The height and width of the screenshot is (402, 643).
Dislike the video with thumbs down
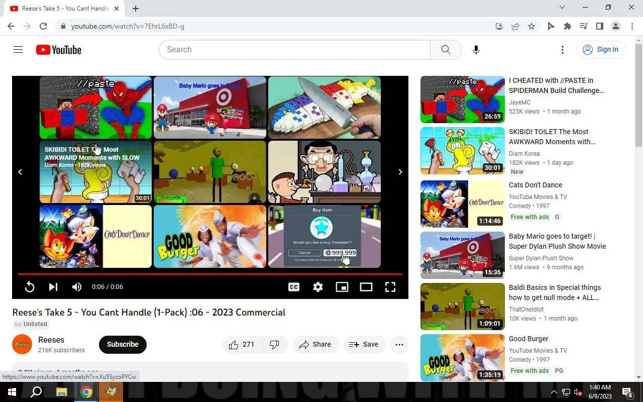point(275,345)
